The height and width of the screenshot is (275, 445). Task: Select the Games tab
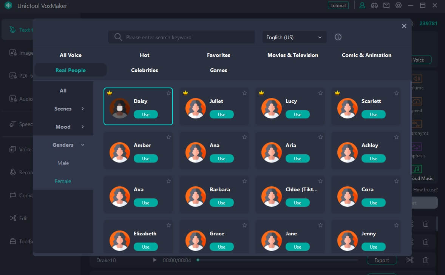click(x=218, y=70)
